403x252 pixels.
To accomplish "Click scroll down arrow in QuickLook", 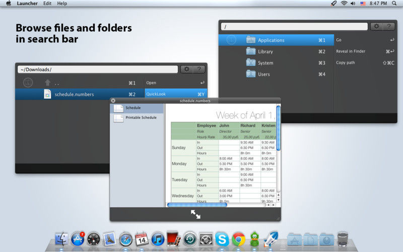I will click(279, 200).
